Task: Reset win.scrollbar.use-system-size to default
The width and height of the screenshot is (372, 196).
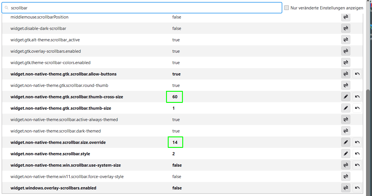Action: coord(357,165)
